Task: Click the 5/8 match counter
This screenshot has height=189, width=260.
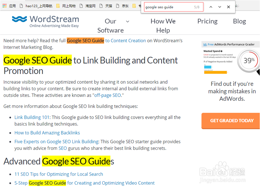Action: click(x=197, y=7)
